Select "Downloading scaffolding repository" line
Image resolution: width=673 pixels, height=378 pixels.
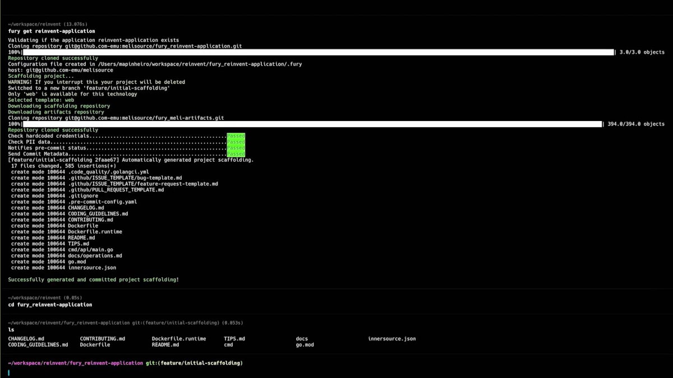(x=59, y=106)
